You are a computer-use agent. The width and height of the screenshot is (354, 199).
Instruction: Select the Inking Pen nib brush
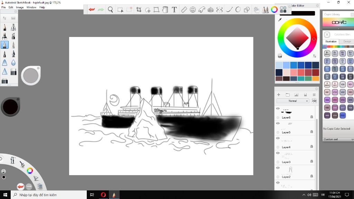click(x=13, y=54)
